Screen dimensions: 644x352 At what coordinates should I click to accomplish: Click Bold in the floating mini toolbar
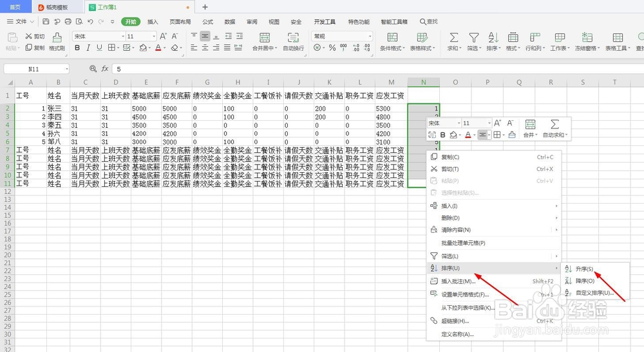[443, 135]
